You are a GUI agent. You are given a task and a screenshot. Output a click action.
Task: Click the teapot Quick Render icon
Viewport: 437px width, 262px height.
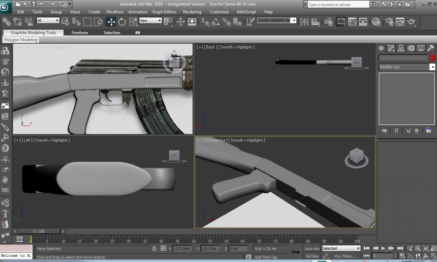click(x=411, y=21)
